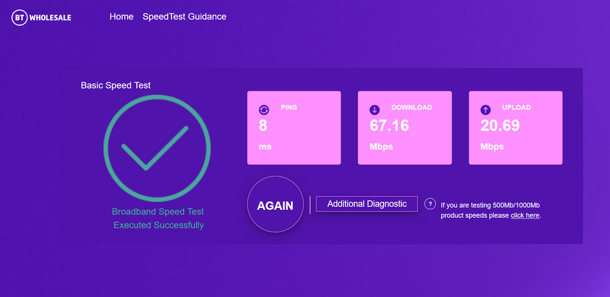Select the PING result card
This screenshot has height=297, width=610.
(294, 127)
